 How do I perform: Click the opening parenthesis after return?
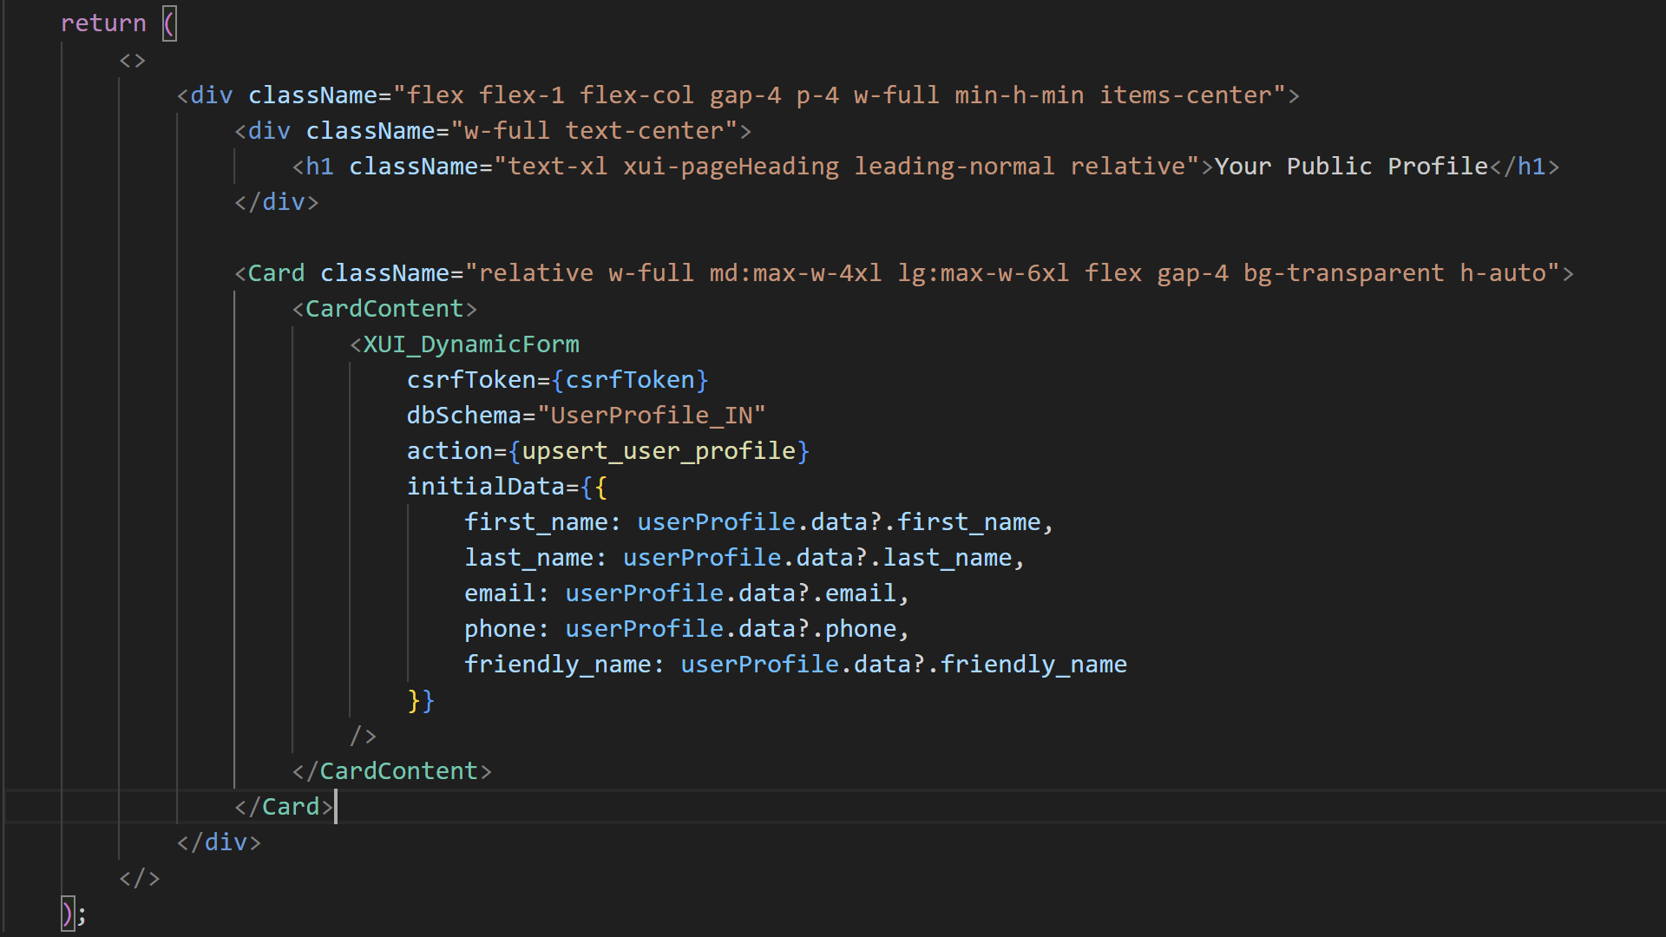pyautogui.click(x=169, y=23)
